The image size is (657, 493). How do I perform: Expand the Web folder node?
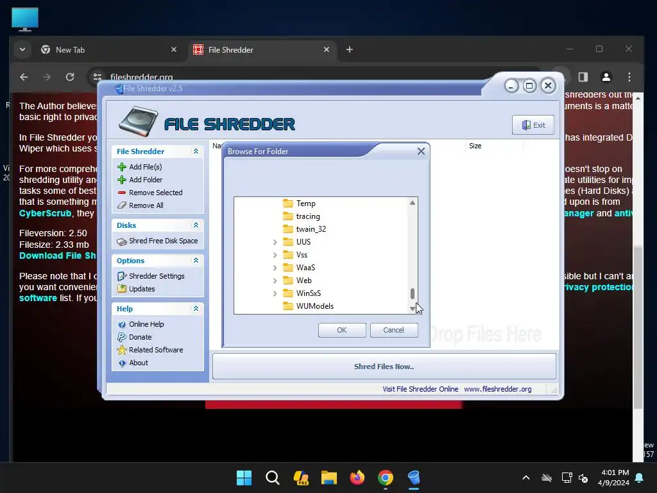point(275,281)
